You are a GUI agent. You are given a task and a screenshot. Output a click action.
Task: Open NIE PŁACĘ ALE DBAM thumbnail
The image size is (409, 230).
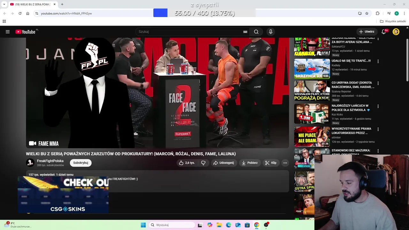click(312, 137)
